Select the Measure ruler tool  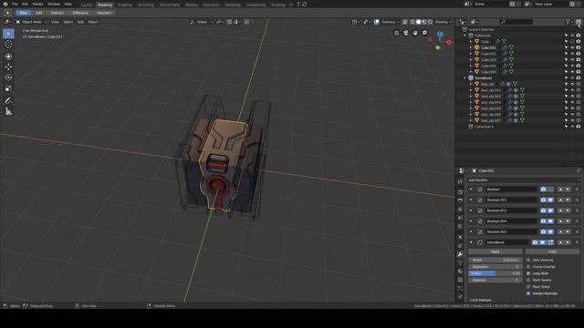point(8,111)
